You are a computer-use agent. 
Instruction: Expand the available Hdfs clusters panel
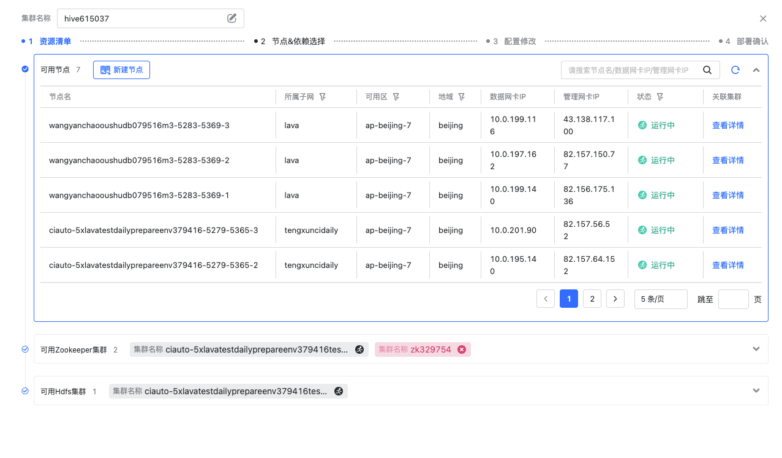tap(756, 391)
